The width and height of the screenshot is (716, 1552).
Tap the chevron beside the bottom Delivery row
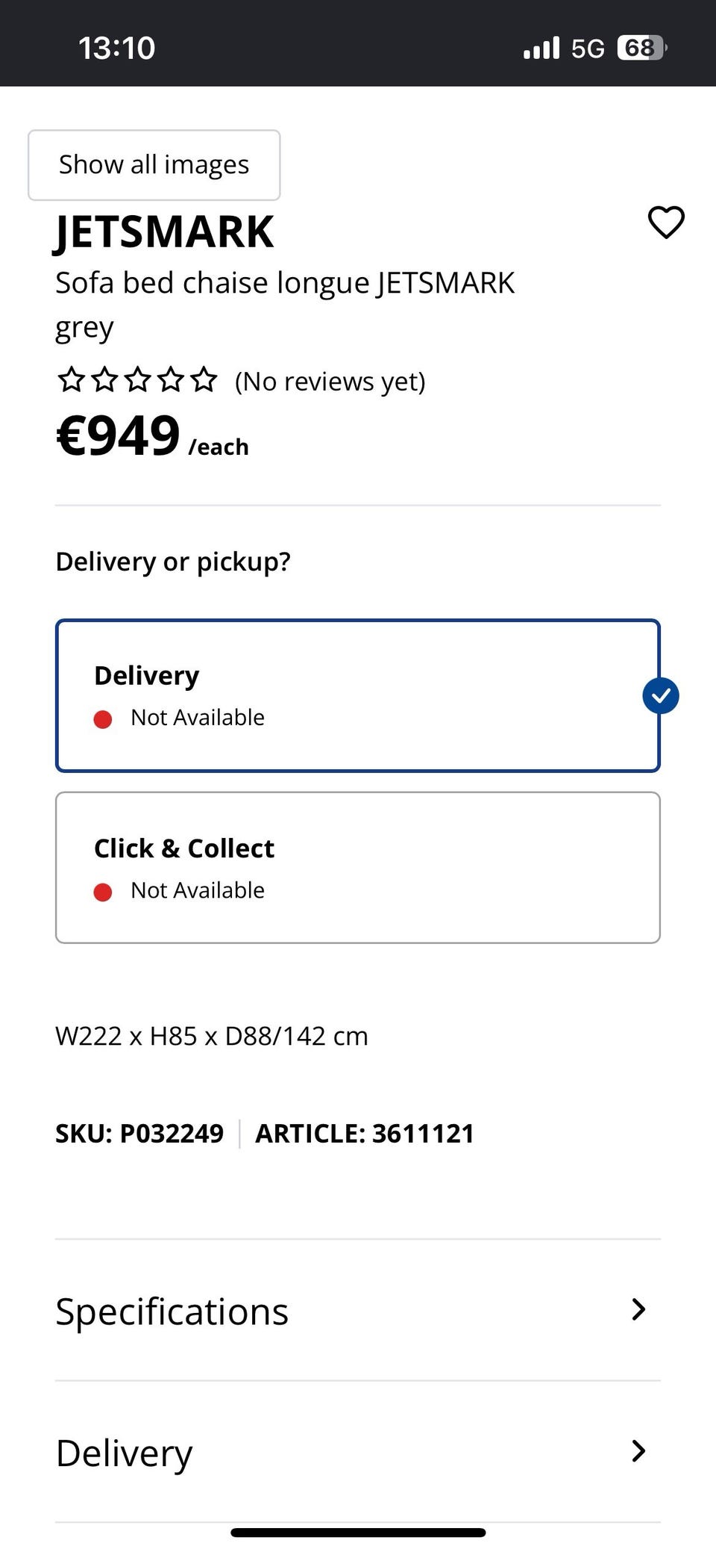(638, 1451)
